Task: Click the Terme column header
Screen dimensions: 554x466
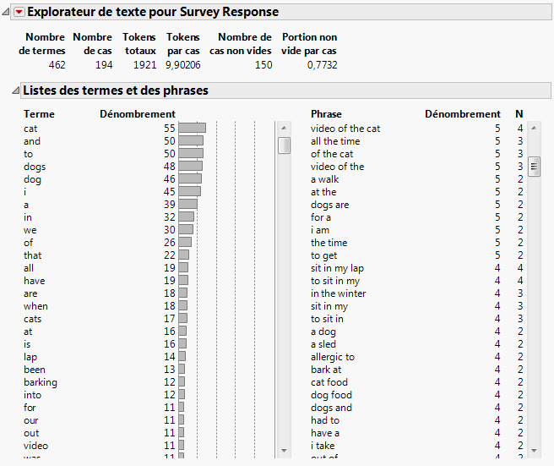Action: pos(39,114)
